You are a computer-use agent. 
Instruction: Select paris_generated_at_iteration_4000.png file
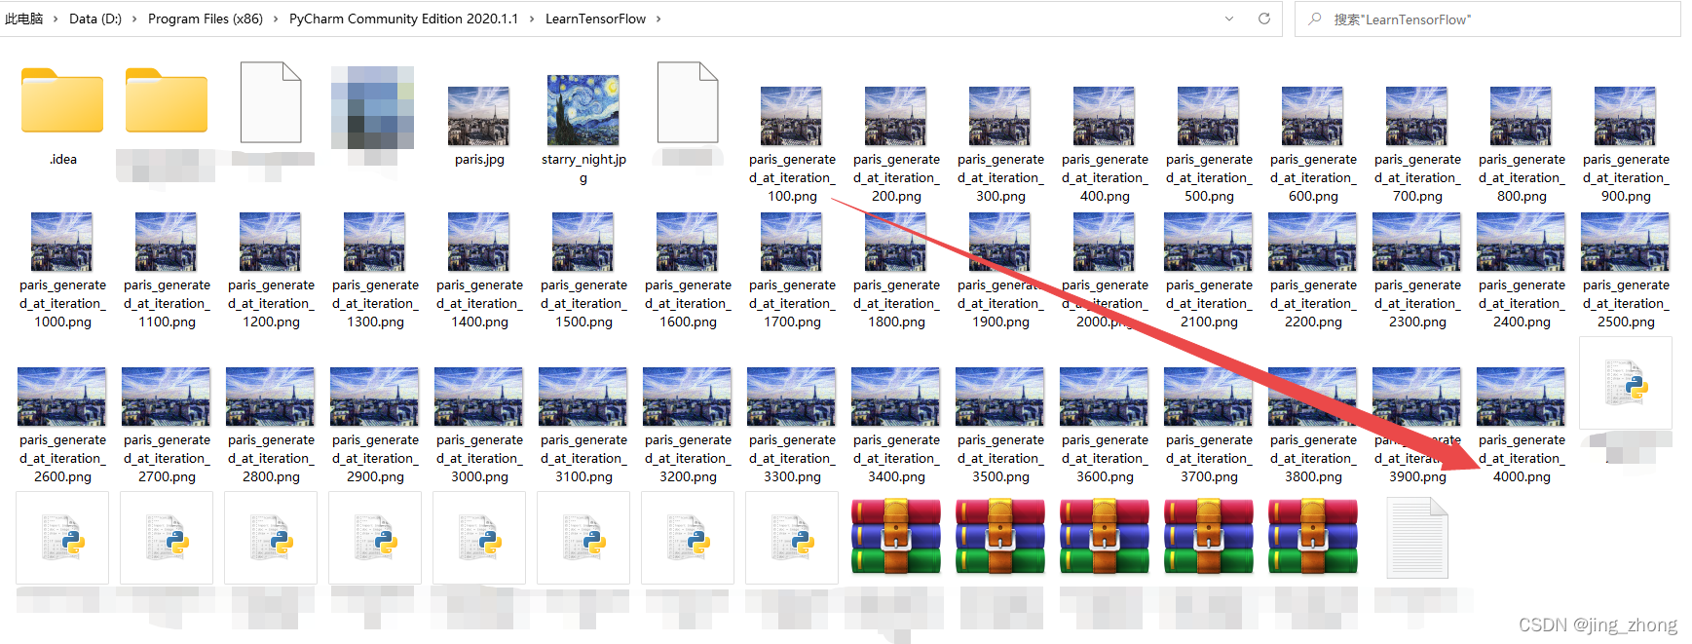(1522, 426)
